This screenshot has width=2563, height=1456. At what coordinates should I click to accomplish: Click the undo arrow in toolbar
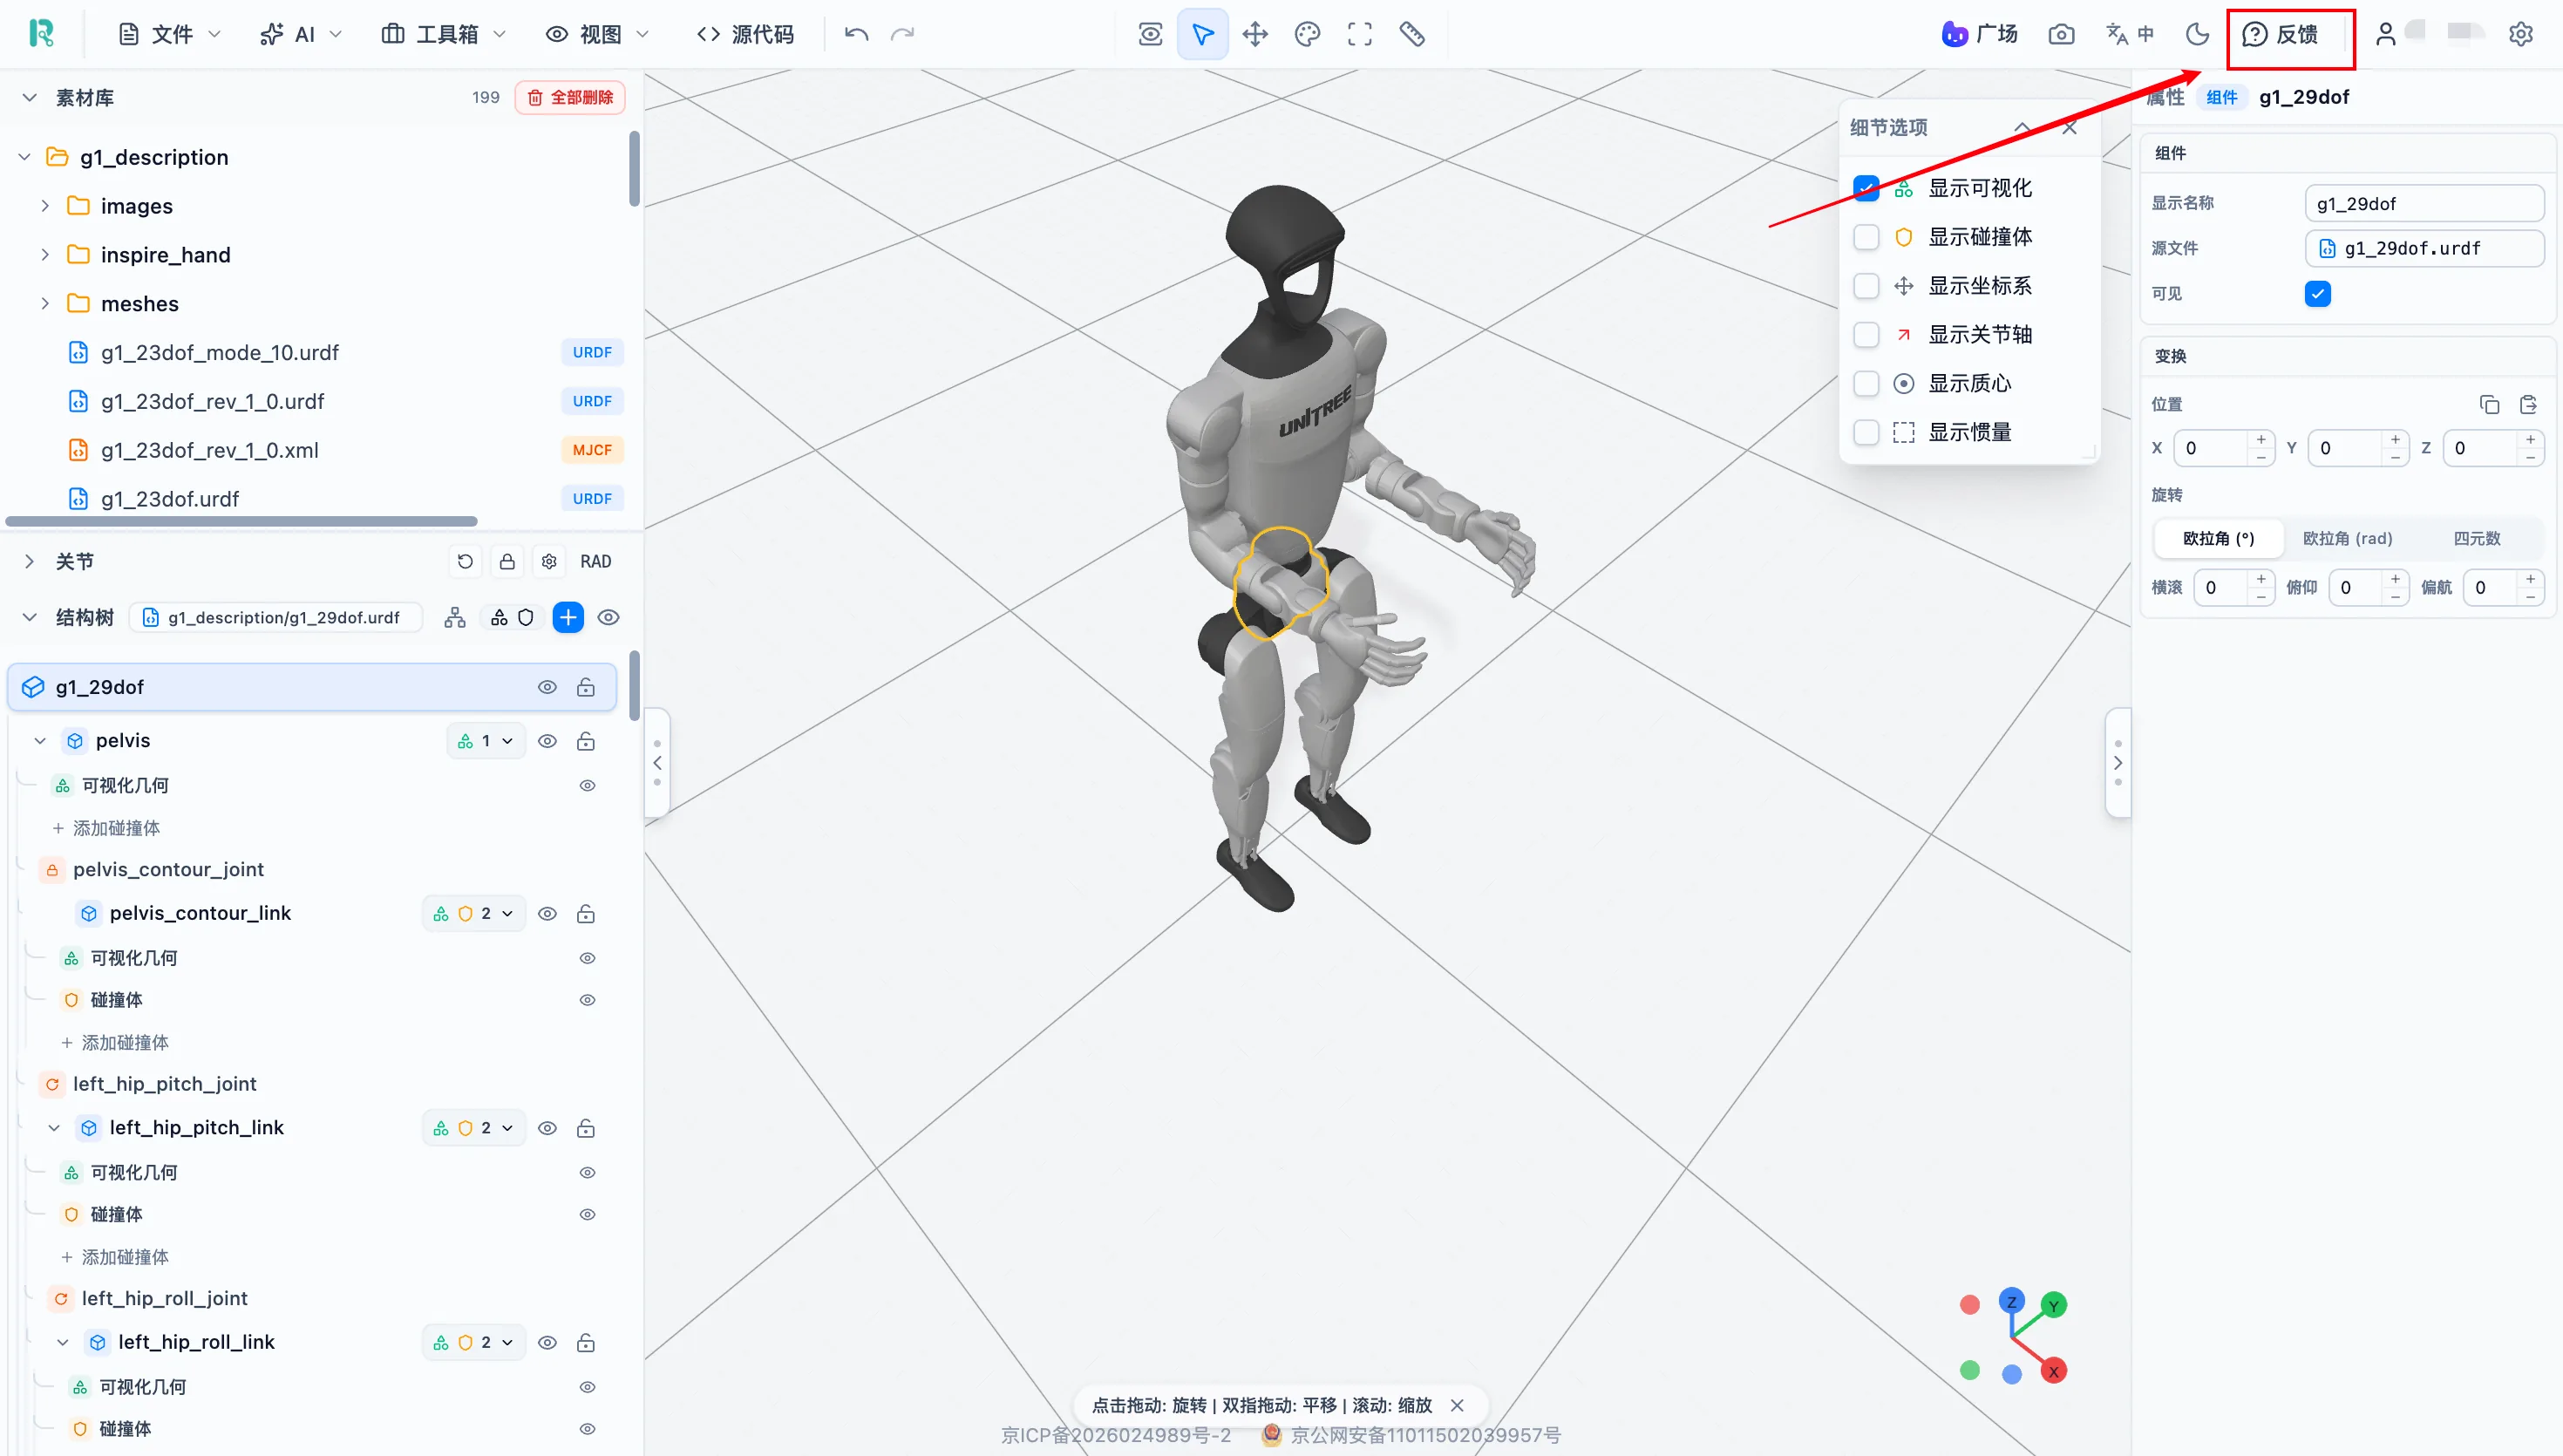pos(856,34)
